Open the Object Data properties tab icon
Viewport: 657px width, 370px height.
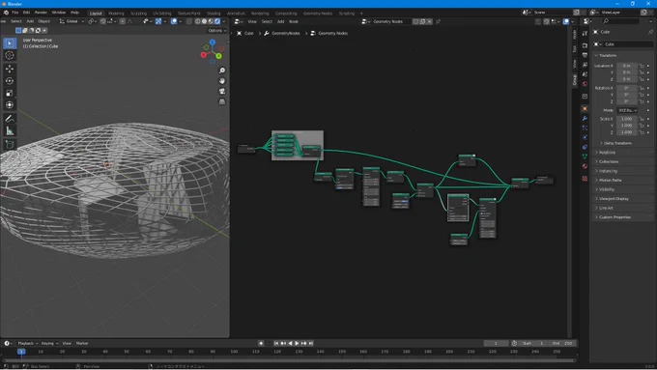tap(585, 157)
